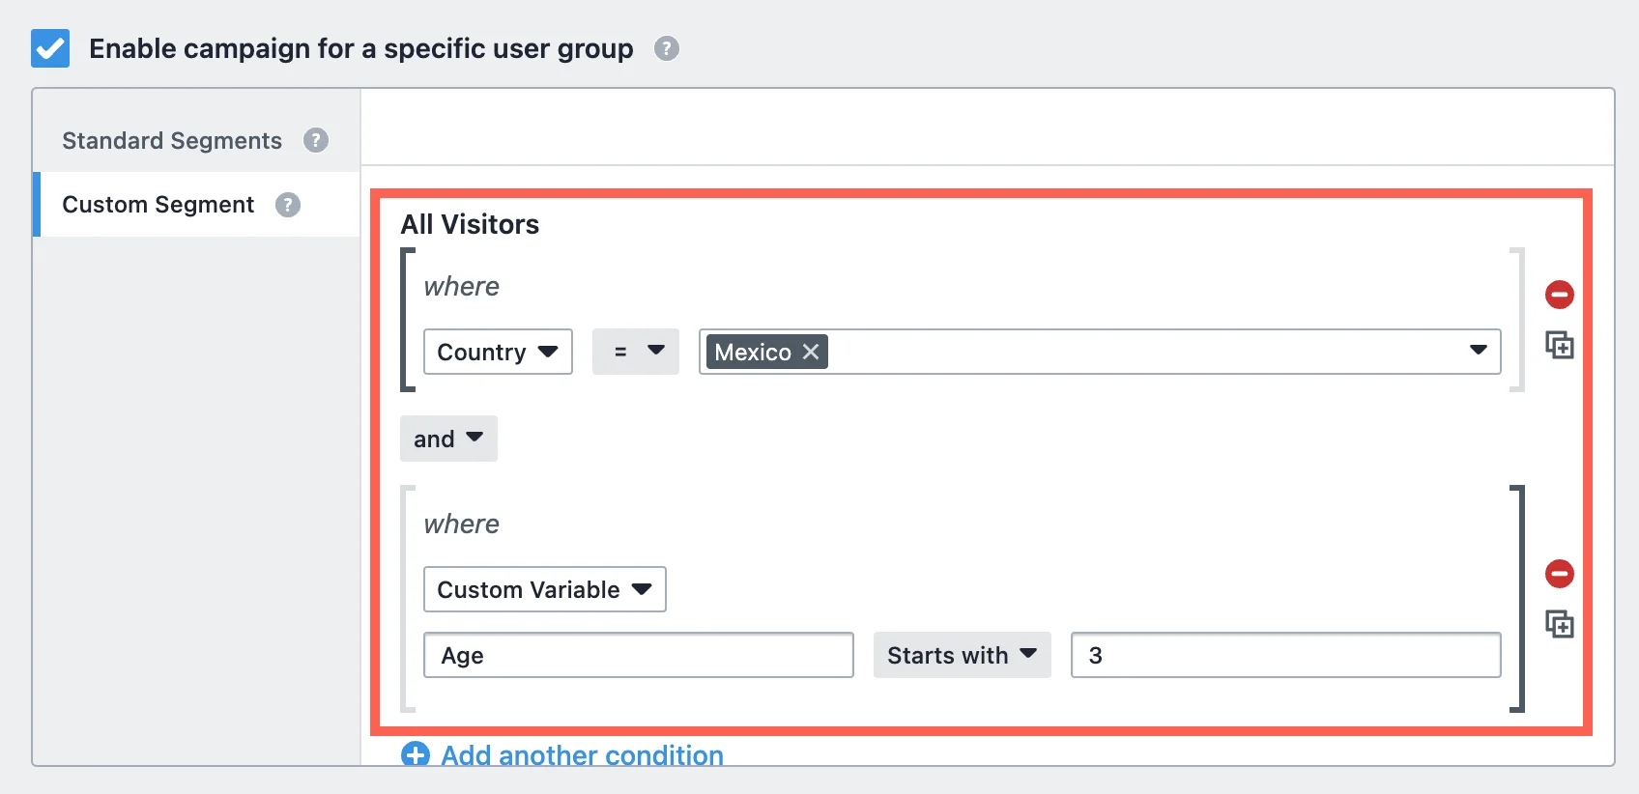Select the Custom Segment tab
This screenshot has width=1639, height=794.
click(158, 205)
